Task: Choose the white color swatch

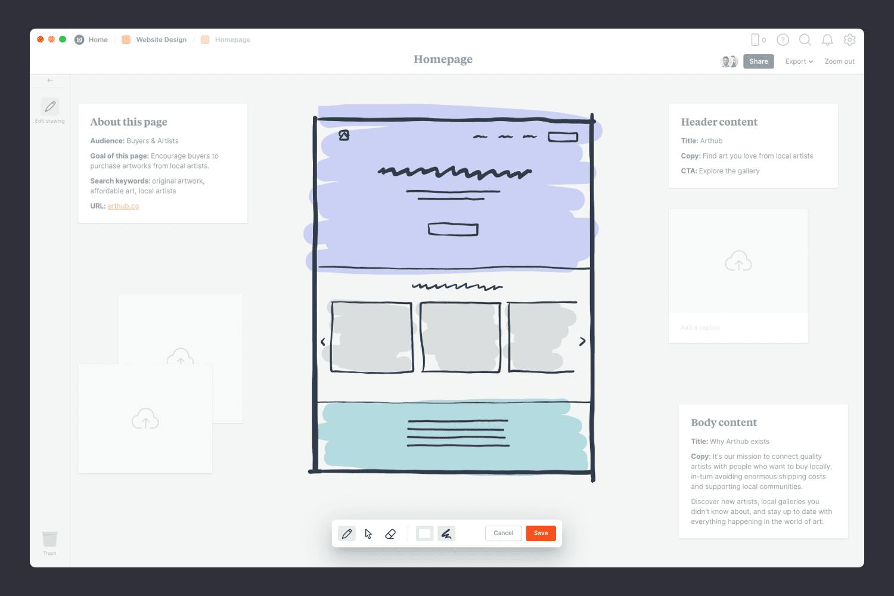Action: click(424, 533)
